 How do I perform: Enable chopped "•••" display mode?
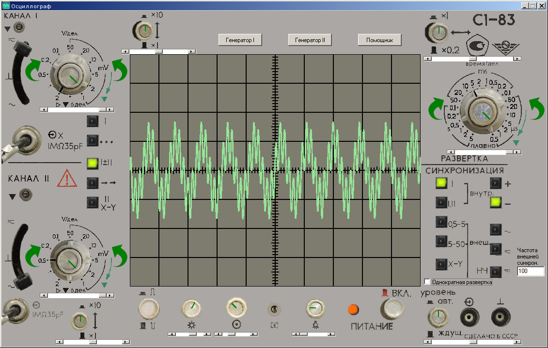92,142
